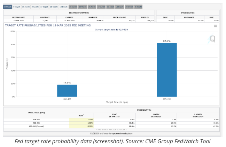This screenshot has width=226, height=147.
Task: Click the 82.0% bar for 425-450
Action: click(x=166, y=70)
